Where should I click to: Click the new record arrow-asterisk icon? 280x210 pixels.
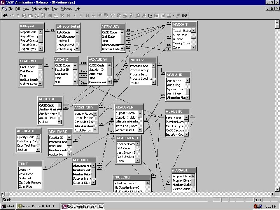(93, 16)
